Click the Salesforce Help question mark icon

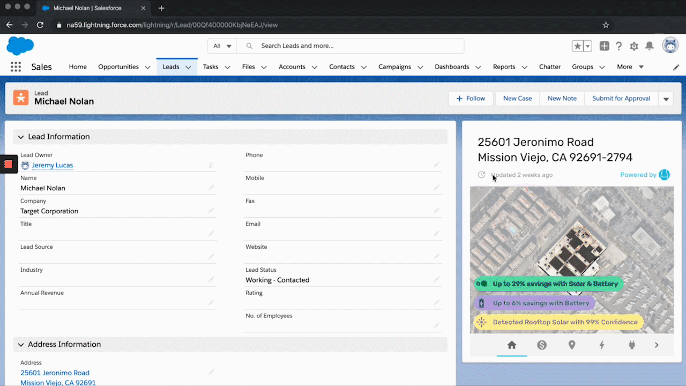point(619,46)
